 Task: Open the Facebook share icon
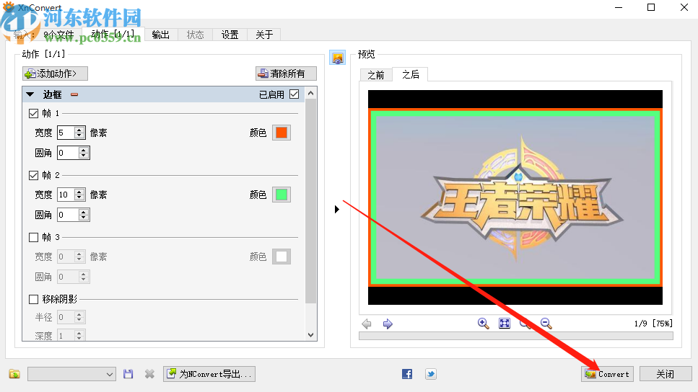click(x=407, y=374)
